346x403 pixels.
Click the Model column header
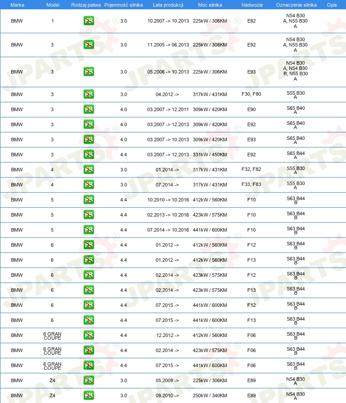pyautogui.click(x=53, y=5)
